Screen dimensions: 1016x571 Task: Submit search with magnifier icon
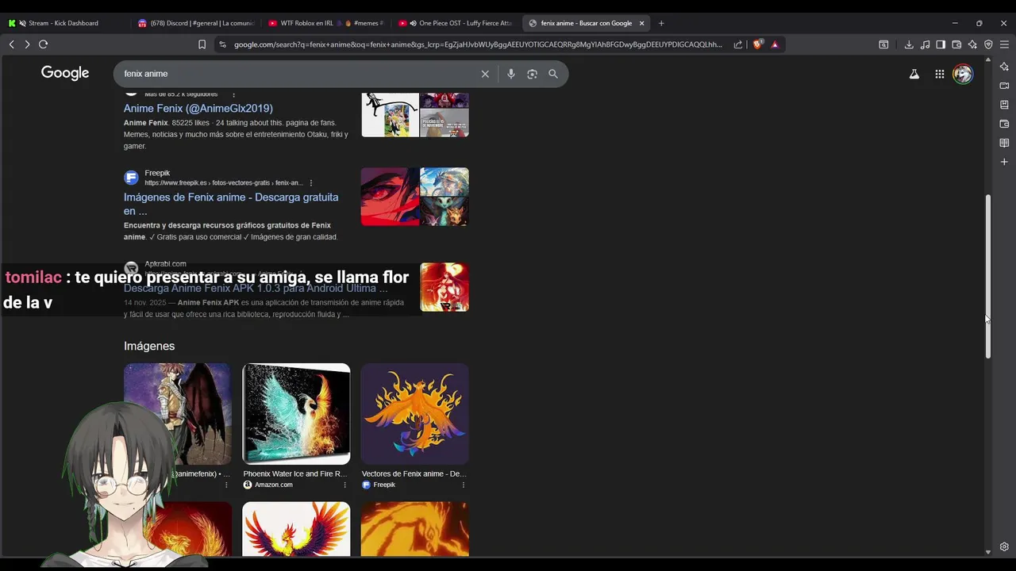tap(553, 74)
